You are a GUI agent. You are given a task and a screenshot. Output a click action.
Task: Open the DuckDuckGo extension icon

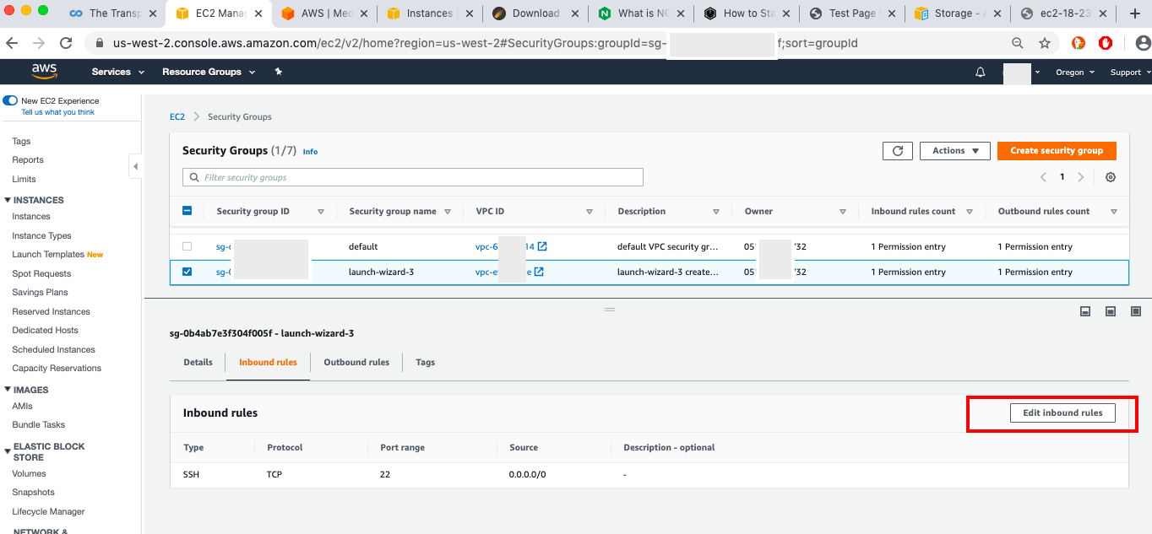(1079, 43)
